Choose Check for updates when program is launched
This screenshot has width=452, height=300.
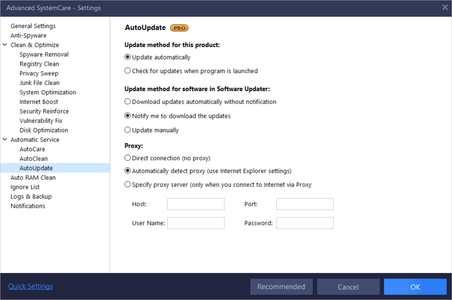[127, 71]
